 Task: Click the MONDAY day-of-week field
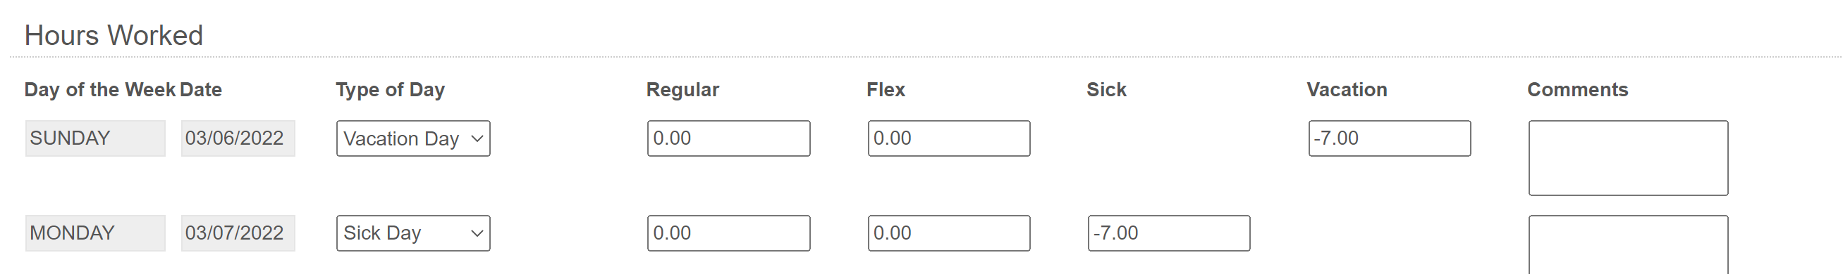[95, 233]
